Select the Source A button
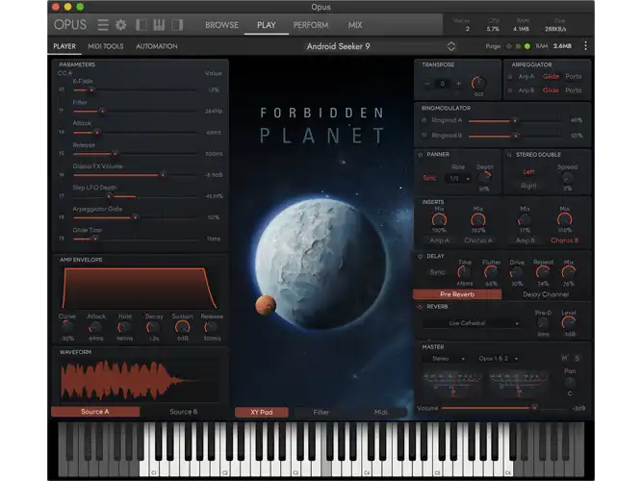Screen dimensions: 642x481 pos(95,412)
